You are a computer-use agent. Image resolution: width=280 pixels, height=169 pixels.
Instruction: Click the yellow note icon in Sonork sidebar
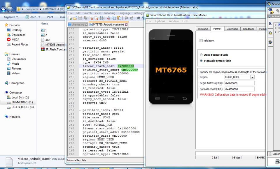(x=270, y=33)
